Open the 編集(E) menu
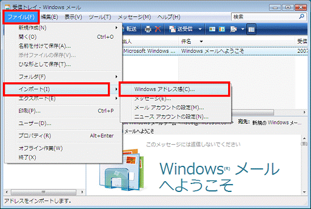 pos(49,17)
